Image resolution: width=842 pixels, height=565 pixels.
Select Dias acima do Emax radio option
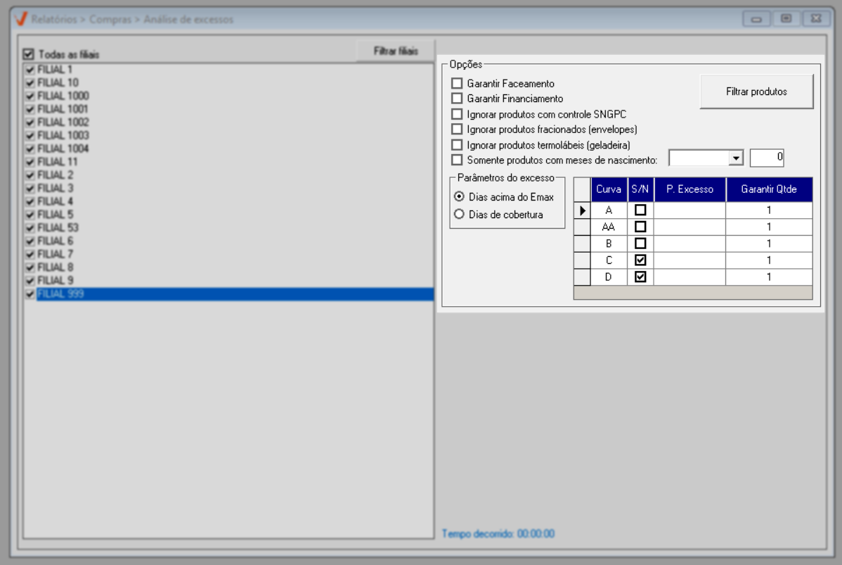pyautogui.click(x=459, y=197)
